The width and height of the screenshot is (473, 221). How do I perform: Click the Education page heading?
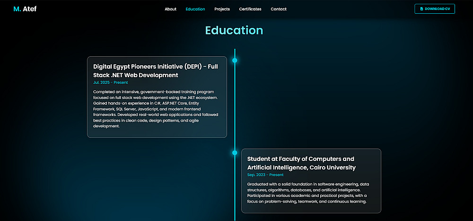234,30
